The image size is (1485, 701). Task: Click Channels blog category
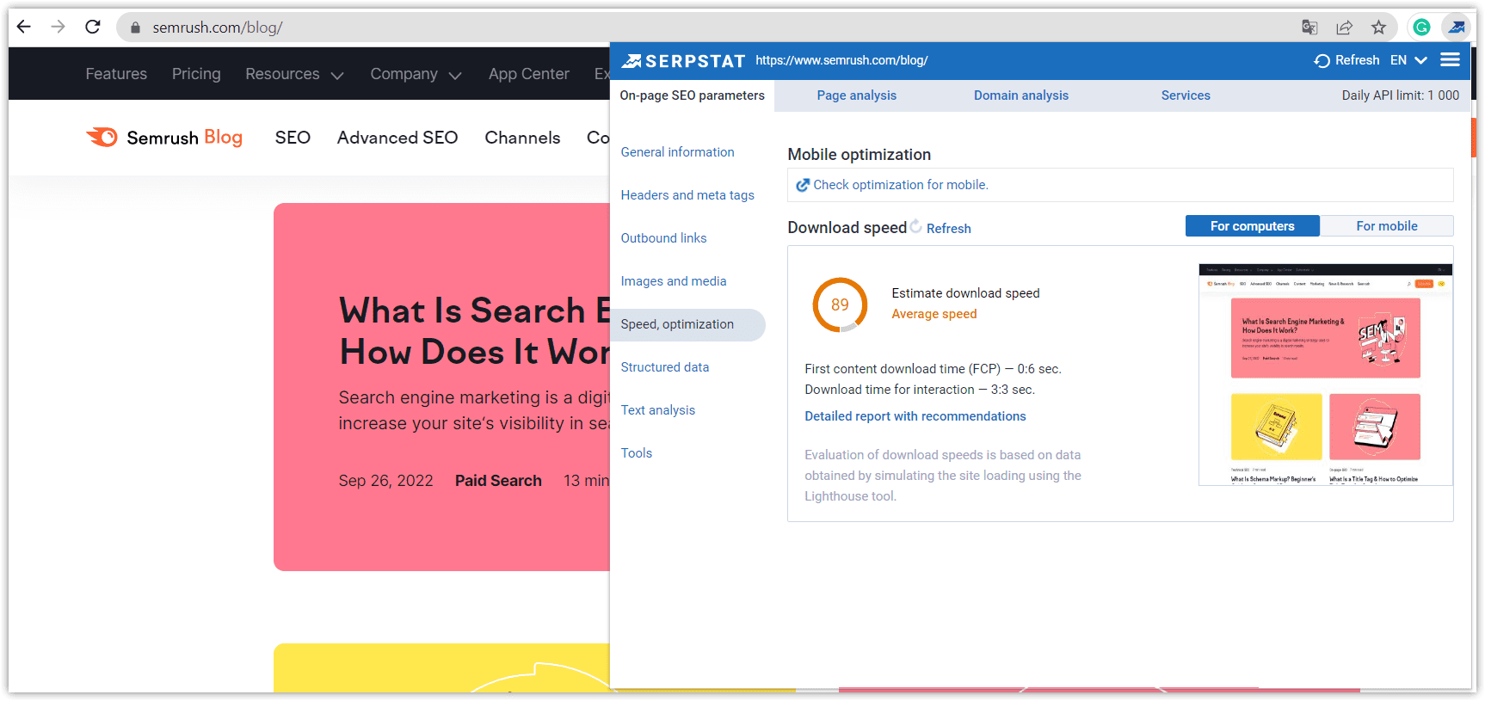point(522,138)
